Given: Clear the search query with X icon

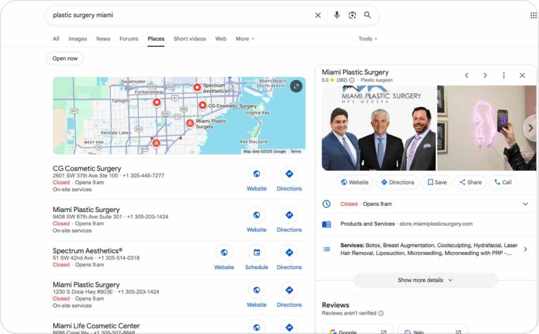Looking at the screenshot, I should coord(318,15).
